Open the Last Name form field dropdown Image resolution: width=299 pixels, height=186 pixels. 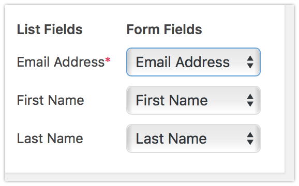[193, 138]
